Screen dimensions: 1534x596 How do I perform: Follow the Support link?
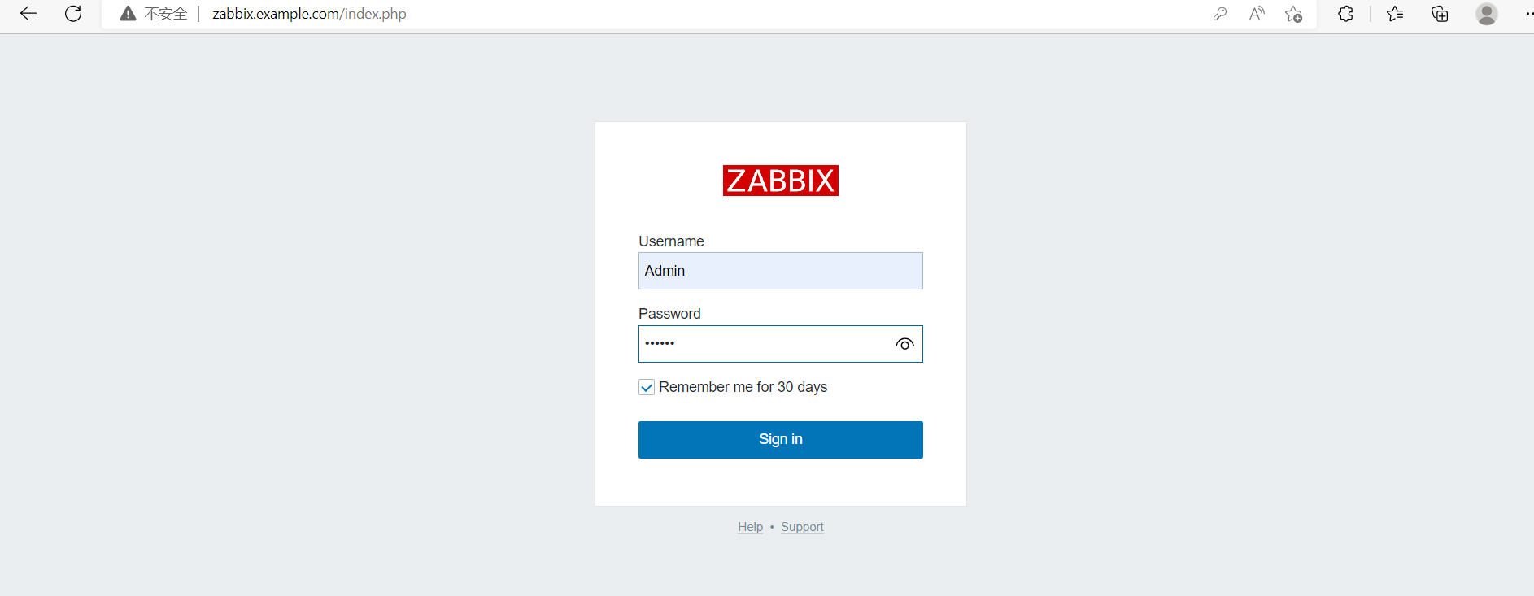point(802,527)
